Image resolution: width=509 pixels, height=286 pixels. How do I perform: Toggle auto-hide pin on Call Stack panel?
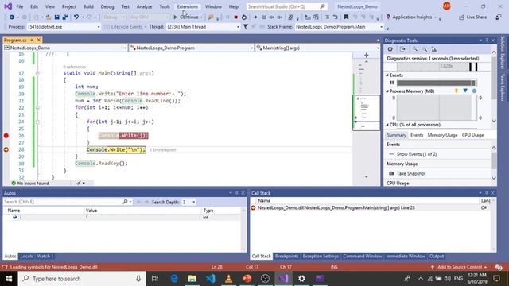[486, 193]
